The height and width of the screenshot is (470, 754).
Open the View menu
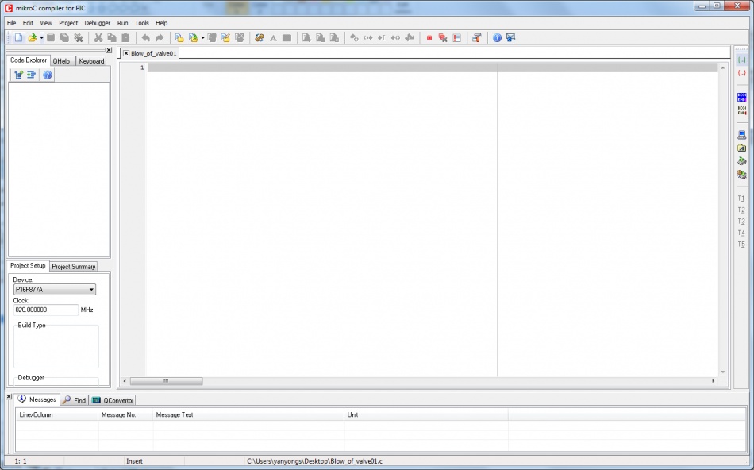tap(46, 22)
